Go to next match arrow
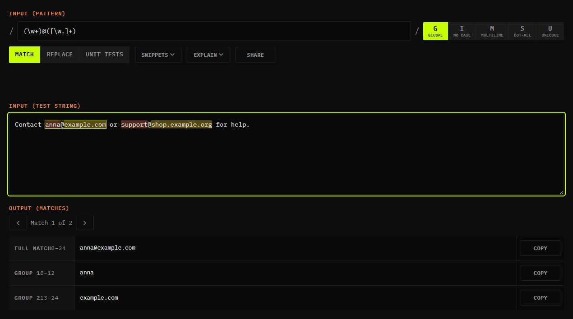Viewport: 573px width, 319px height. tap(85, 223)
